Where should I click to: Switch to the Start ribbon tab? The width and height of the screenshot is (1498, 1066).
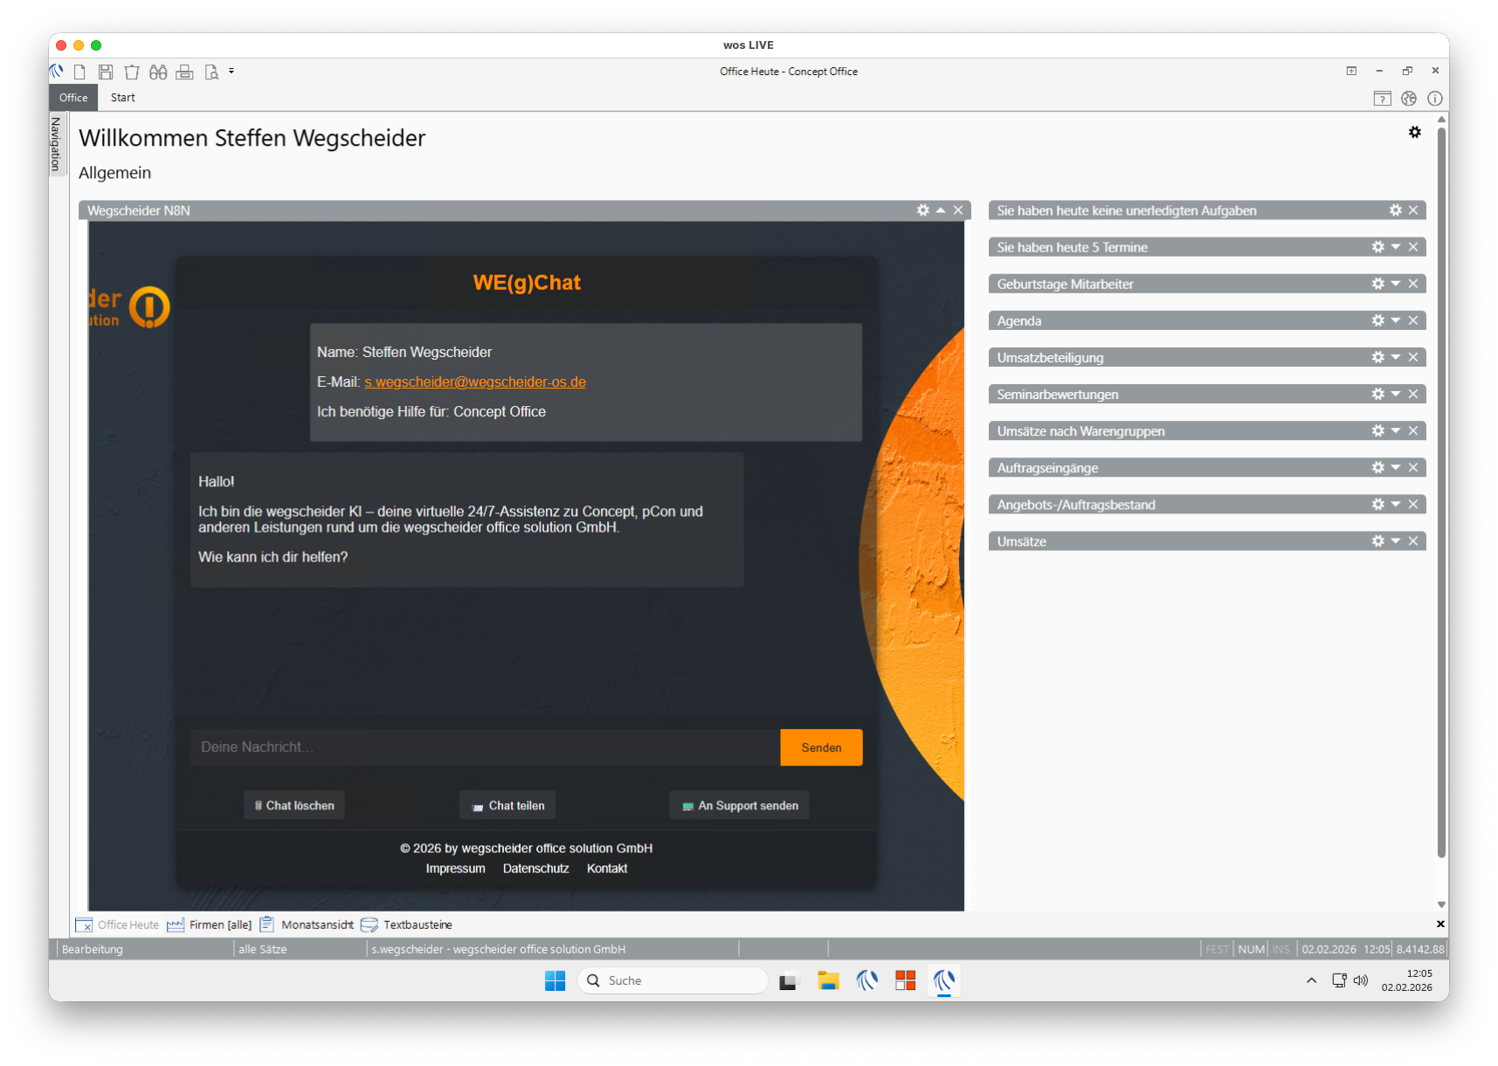click(x=122, y=98)
